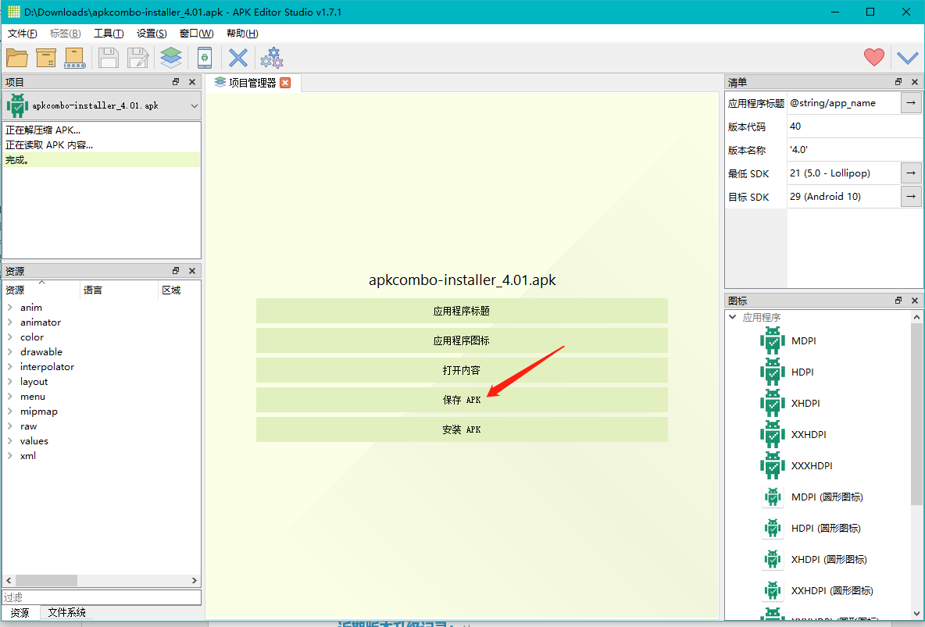Click the 版本代码 field showing 40
Image resolution: width=925 pixels, height=627 pixels.
854,126
